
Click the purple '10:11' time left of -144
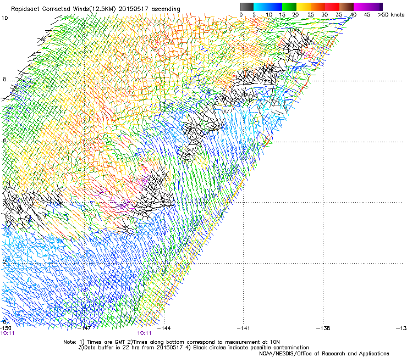144,333
